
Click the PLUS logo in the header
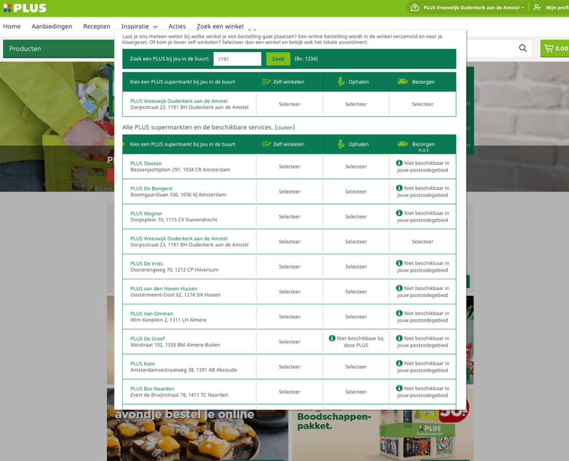click(24, 8)
